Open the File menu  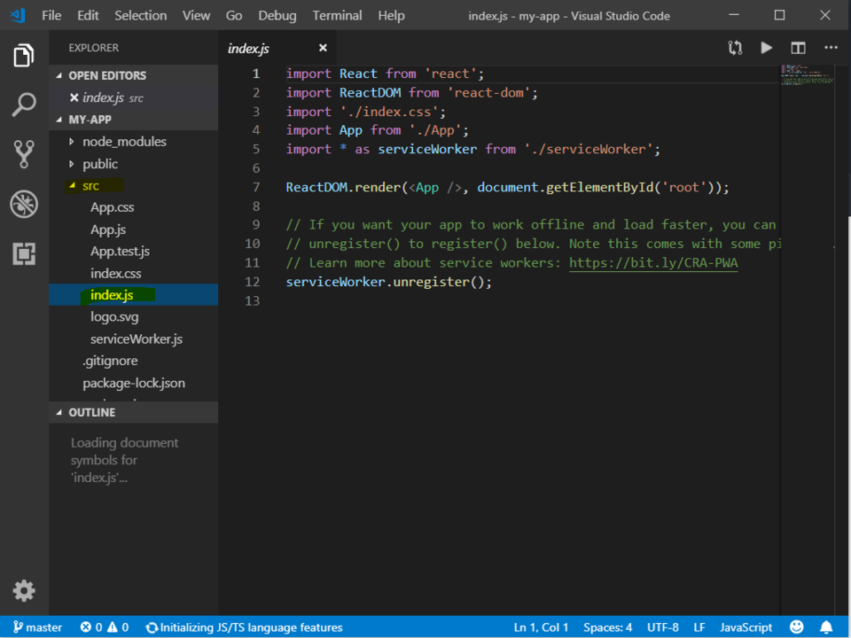coord(51,15)
